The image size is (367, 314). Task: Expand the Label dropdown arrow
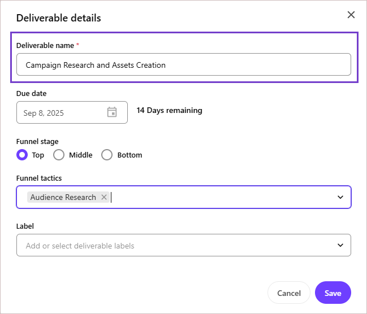point(340,245)
